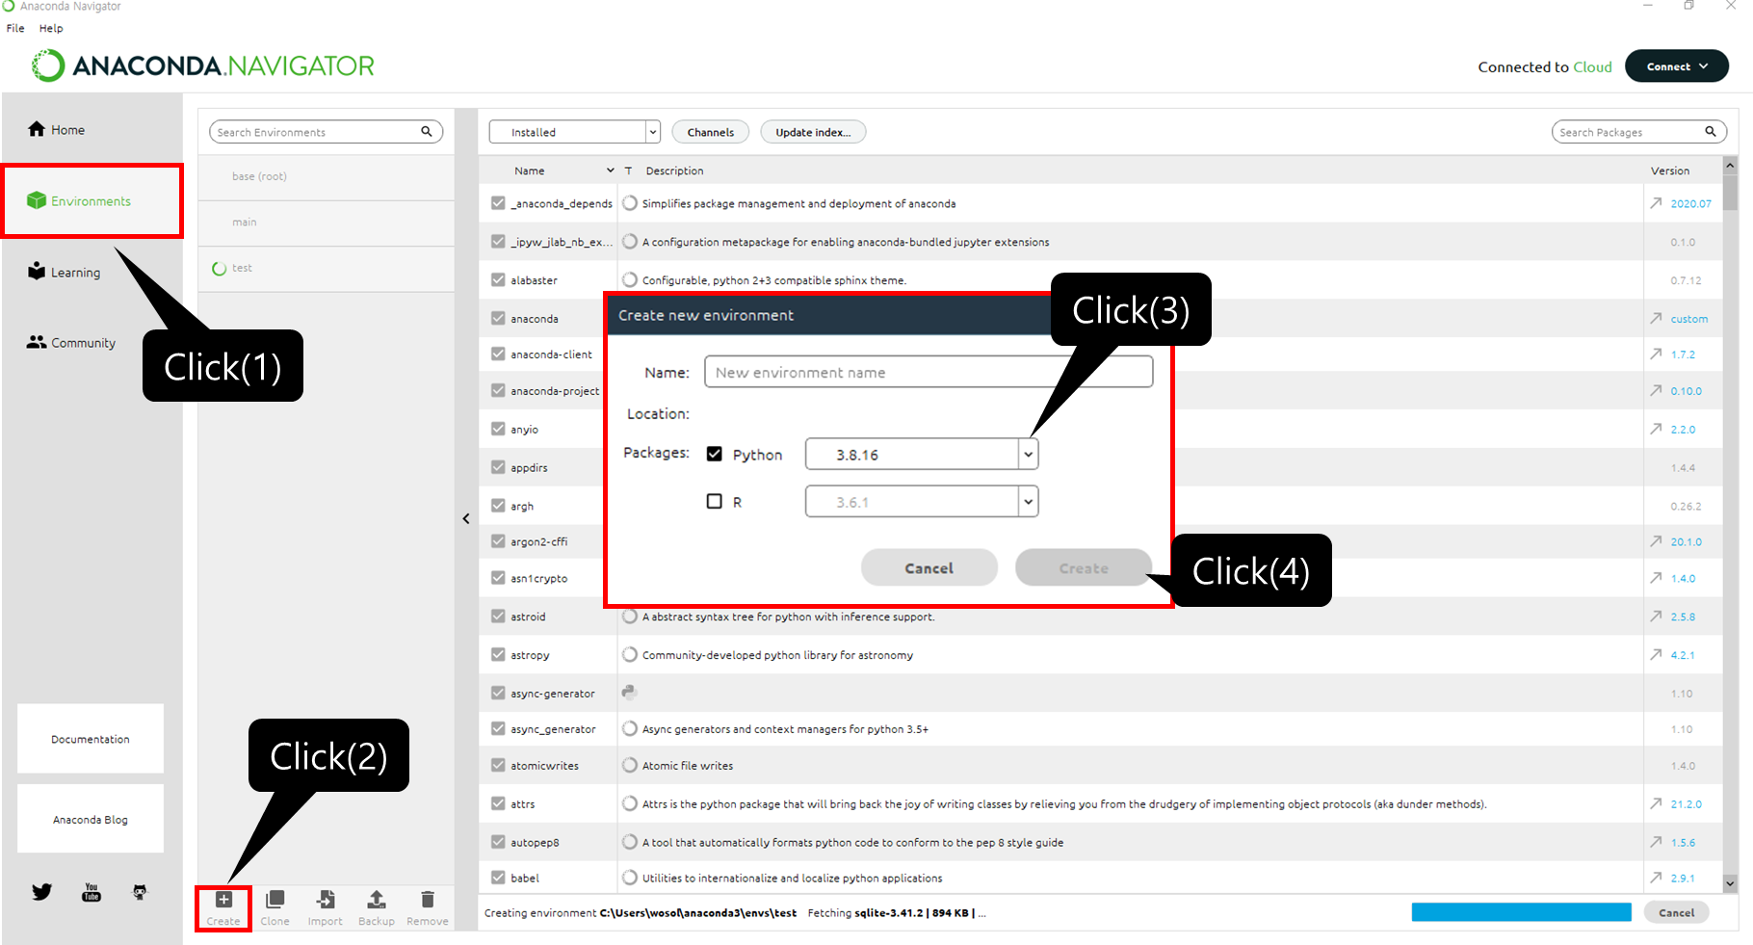Click the search icon in Search Packages

pos(1711,132)
